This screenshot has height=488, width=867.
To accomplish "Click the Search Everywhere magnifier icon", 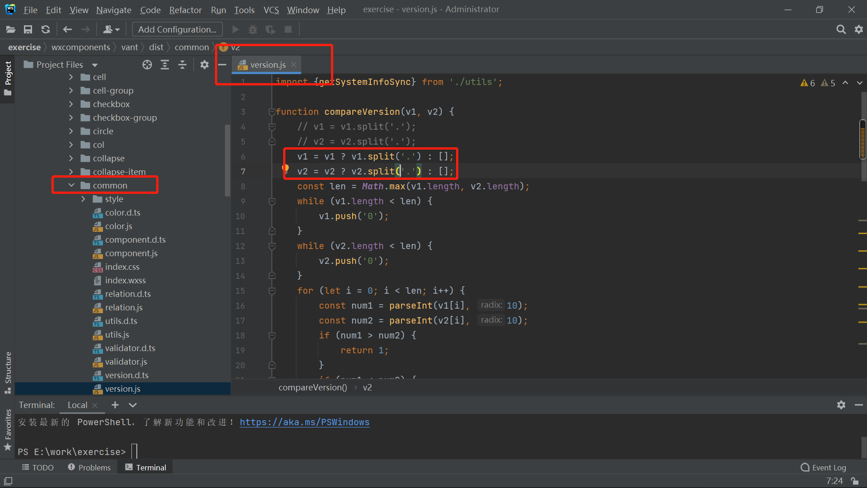I will 841,29.
